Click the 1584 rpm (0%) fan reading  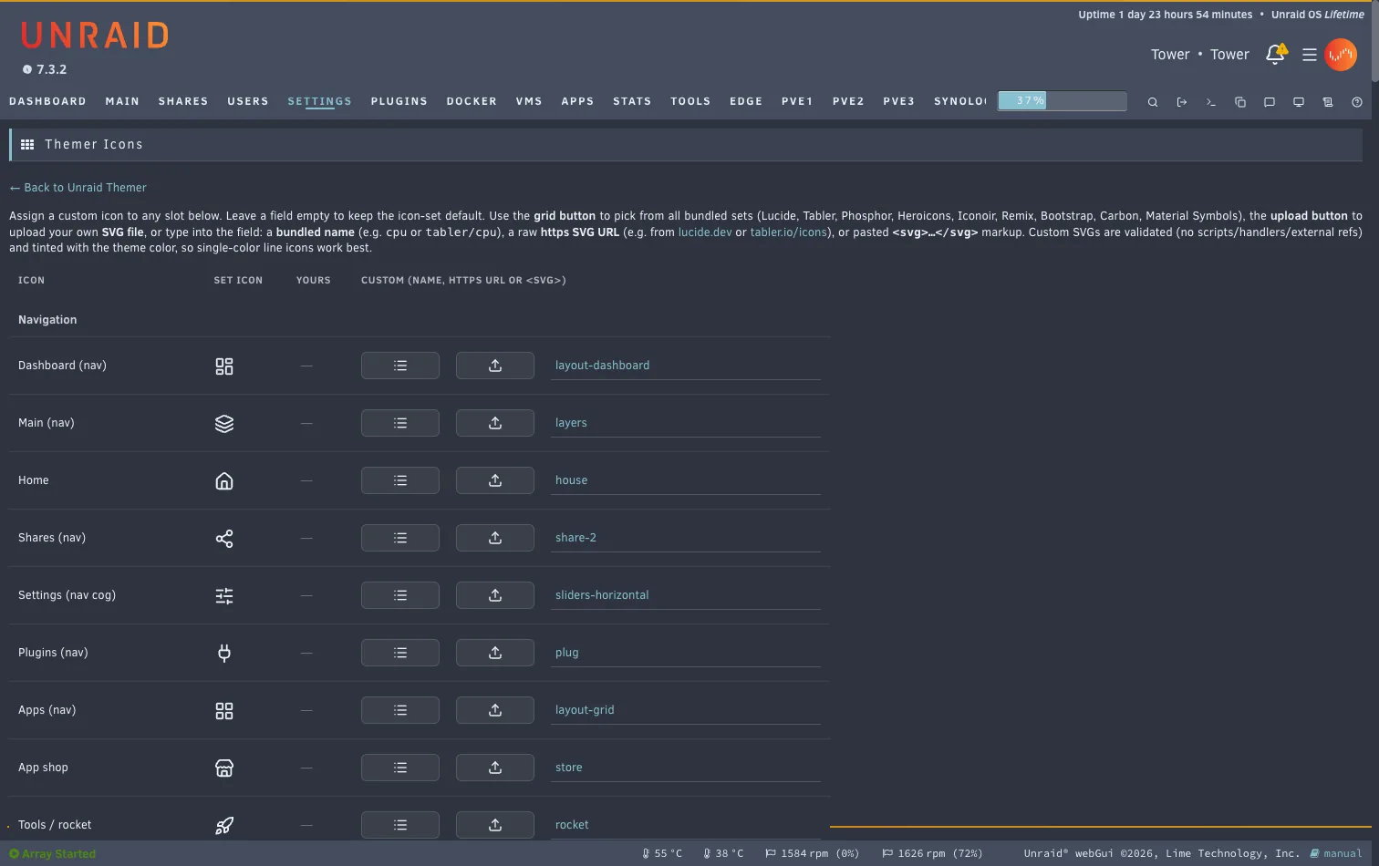point(813,854)
